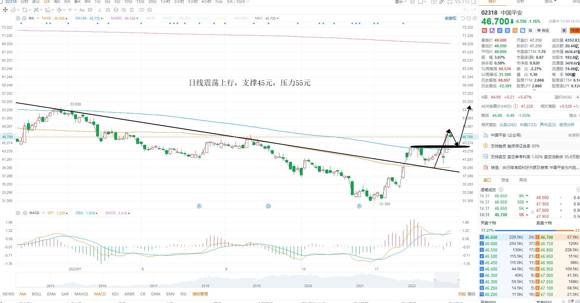Viewport: 580px width, 303px height.
Task: Open MACD indicator gear settings
Action: (18, 213)
